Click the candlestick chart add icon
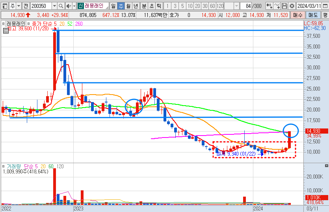The width and height of the screenshot is (329, 212). (x=270, y=6)
